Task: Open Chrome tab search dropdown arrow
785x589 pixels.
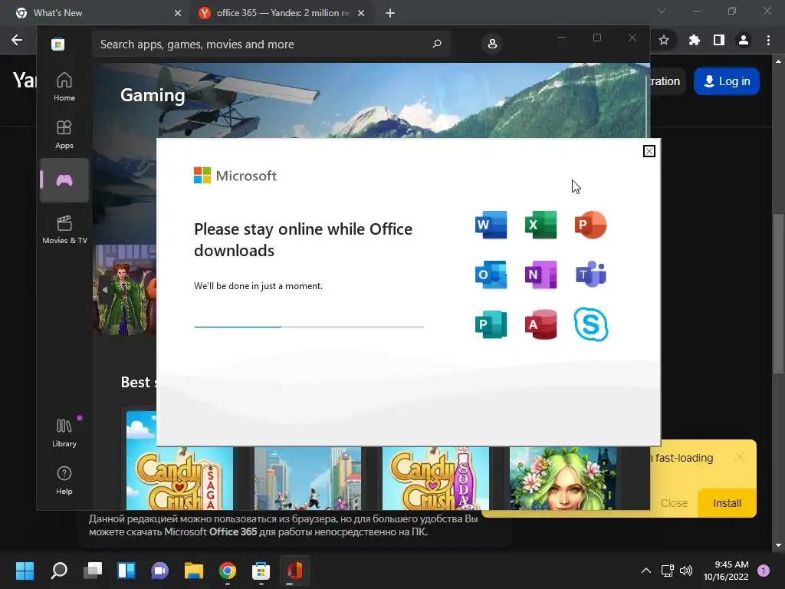Action: [x=662, y=11]
